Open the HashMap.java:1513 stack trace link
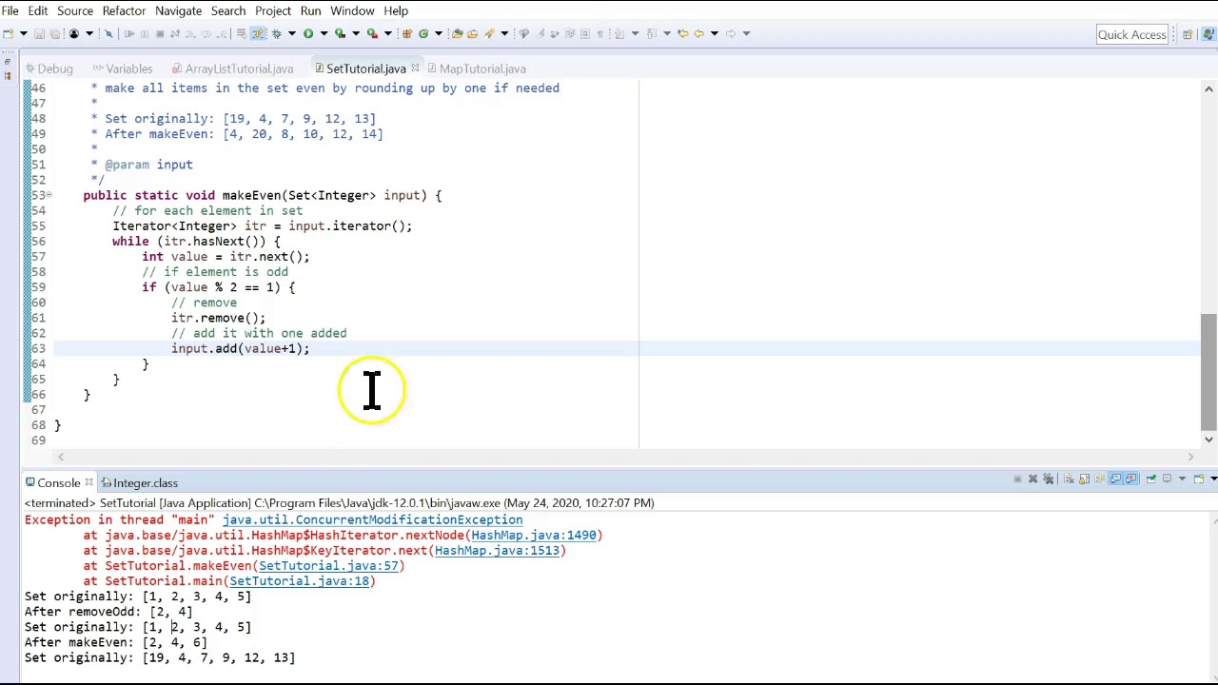 point(497,550)
